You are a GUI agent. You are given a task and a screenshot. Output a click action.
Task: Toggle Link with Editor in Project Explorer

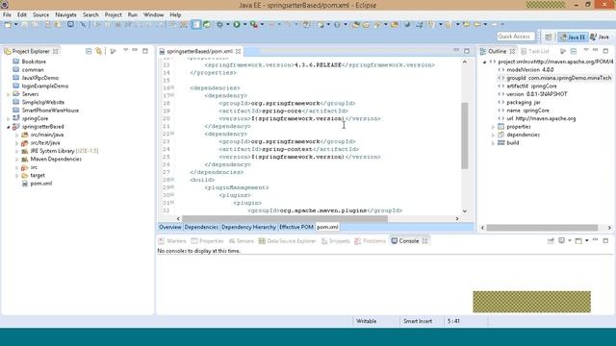pyautogui.click(x=98, y=51)
